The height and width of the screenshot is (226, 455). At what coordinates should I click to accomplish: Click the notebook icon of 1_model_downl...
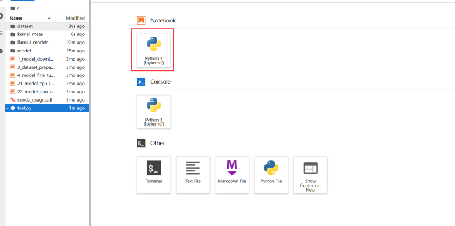pos(13,59)
